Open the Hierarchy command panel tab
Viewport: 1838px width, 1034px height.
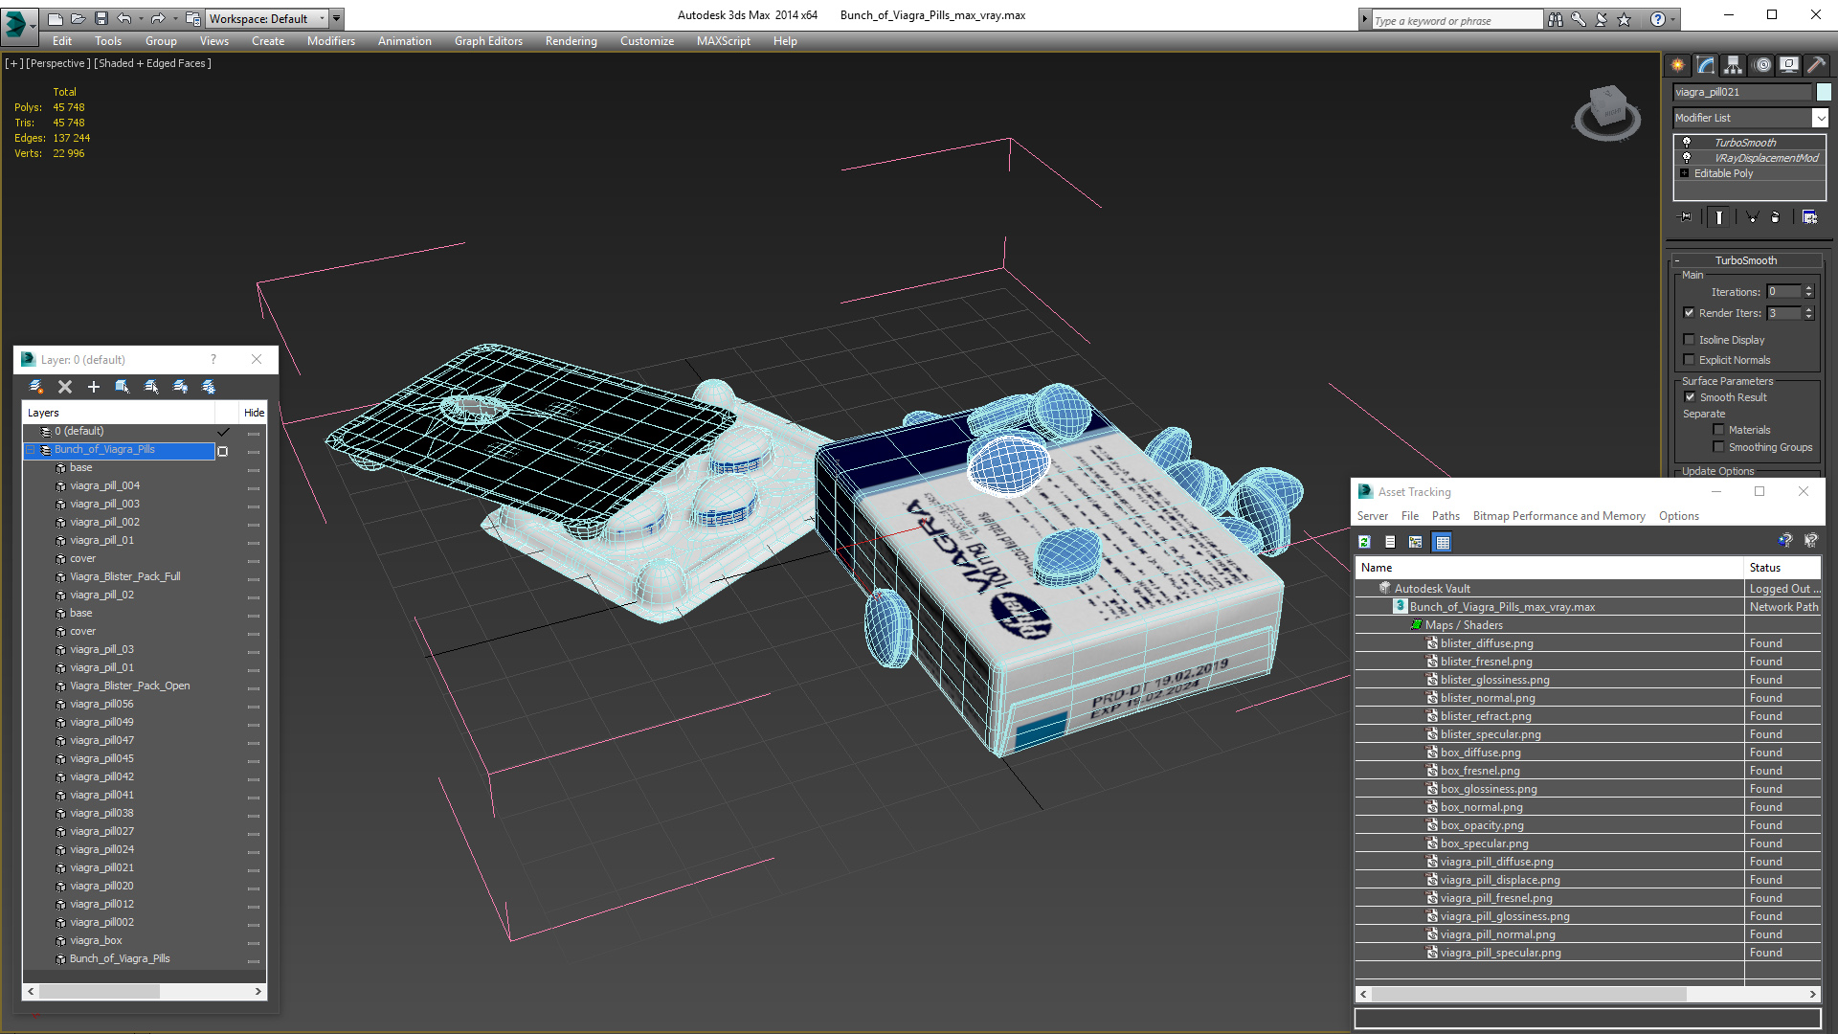point(1734,65)
